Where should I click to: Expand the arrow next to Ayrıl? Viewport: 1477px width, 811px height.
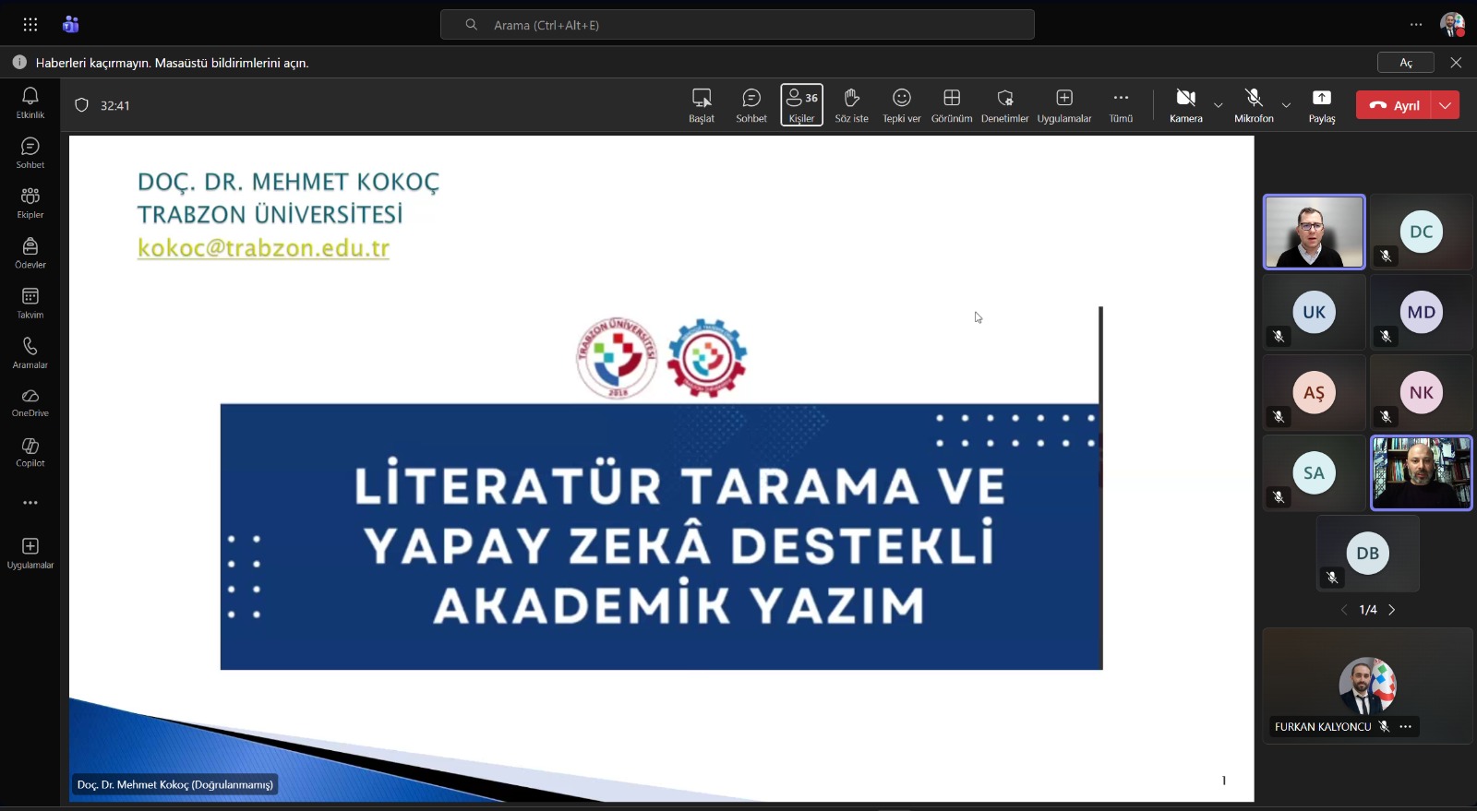(1445, 105)
